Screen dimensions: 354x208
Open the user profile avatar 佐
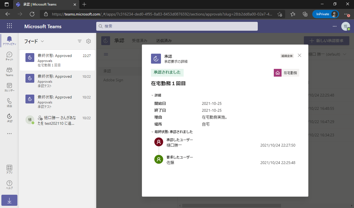tap(345, 26)
